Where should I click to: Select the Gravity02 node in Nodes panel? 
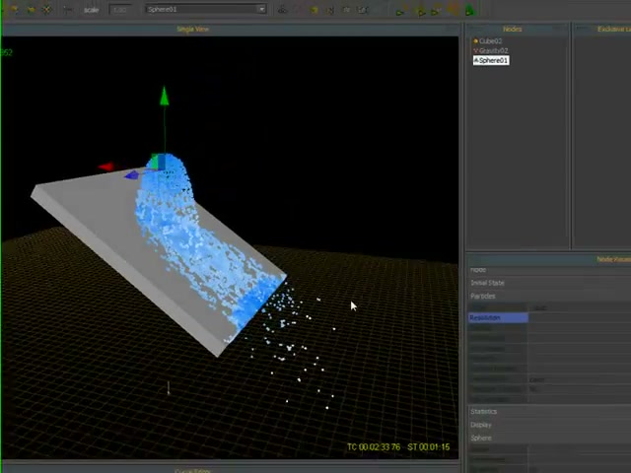tap(491, 50)
